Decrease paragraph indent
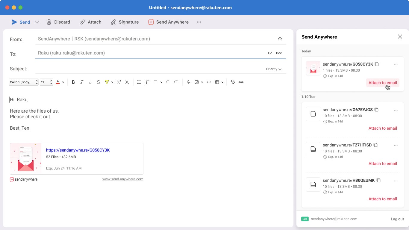This screenshot has width=409, height=230. pos(168,82)
